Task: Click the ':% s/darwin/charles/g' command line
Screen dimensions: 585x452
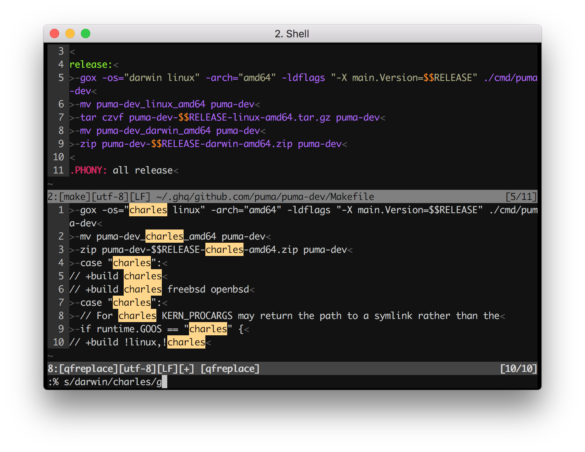Action: 105,382
